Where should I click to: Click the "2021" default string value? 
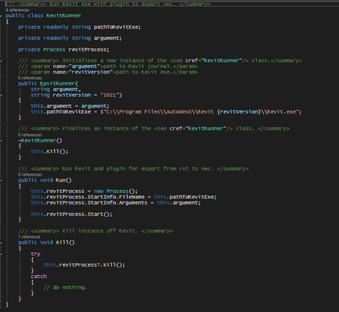(x=109, y=95)
